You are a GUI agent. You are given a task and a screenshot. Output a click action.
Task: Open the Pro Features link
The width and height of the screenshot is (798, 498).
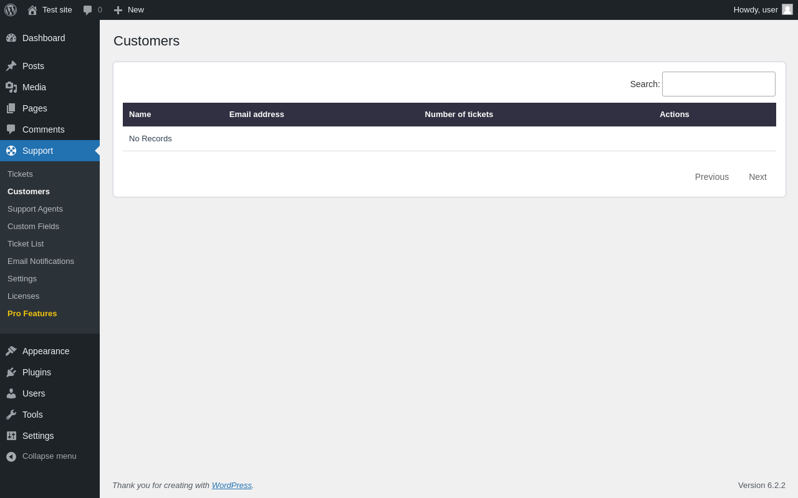coord(32,314)
